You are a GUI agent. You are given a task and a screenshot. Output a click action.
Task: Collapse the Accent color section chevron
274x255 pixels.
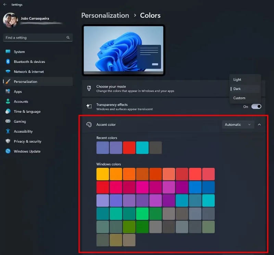click(x=259, y=124)
